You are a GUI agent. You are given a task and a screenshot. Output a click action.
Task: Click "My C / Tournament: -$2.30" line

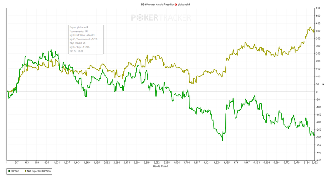83,39
